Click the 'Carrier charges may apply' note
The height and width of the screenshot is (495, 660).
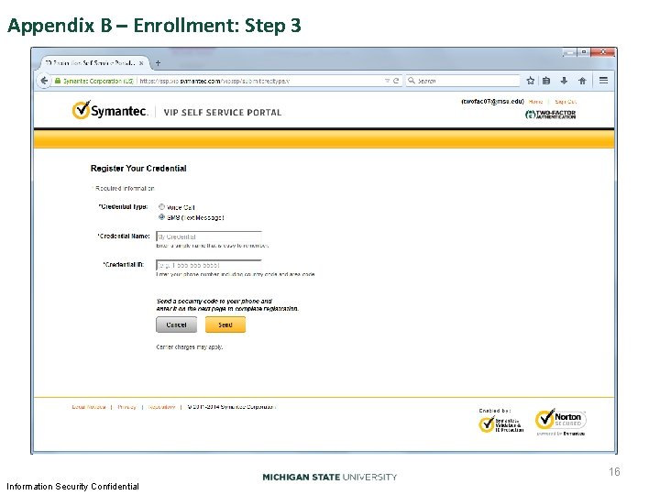190,347
